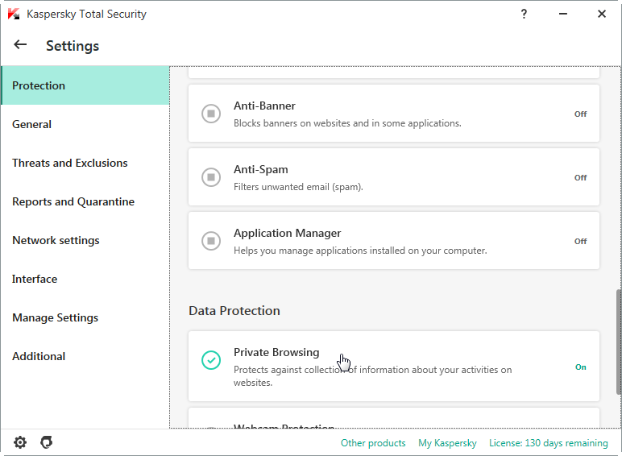This screenshot has width=622, height=456.
Task: Open the Manage Settings section
Action: [x=55, y=317]
